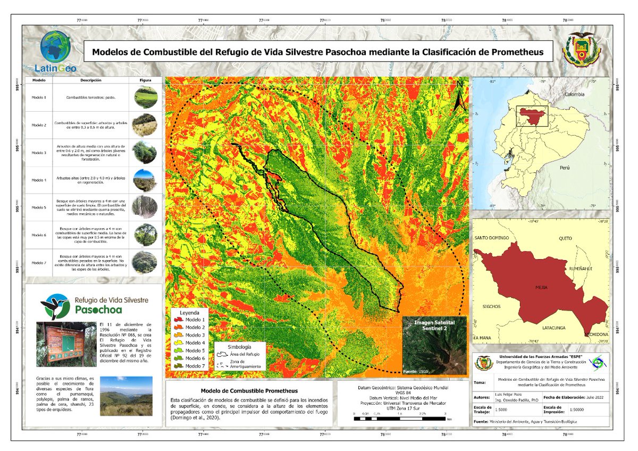
Task: Click the LatinGeo globe logo
Action: click(55, 47)
